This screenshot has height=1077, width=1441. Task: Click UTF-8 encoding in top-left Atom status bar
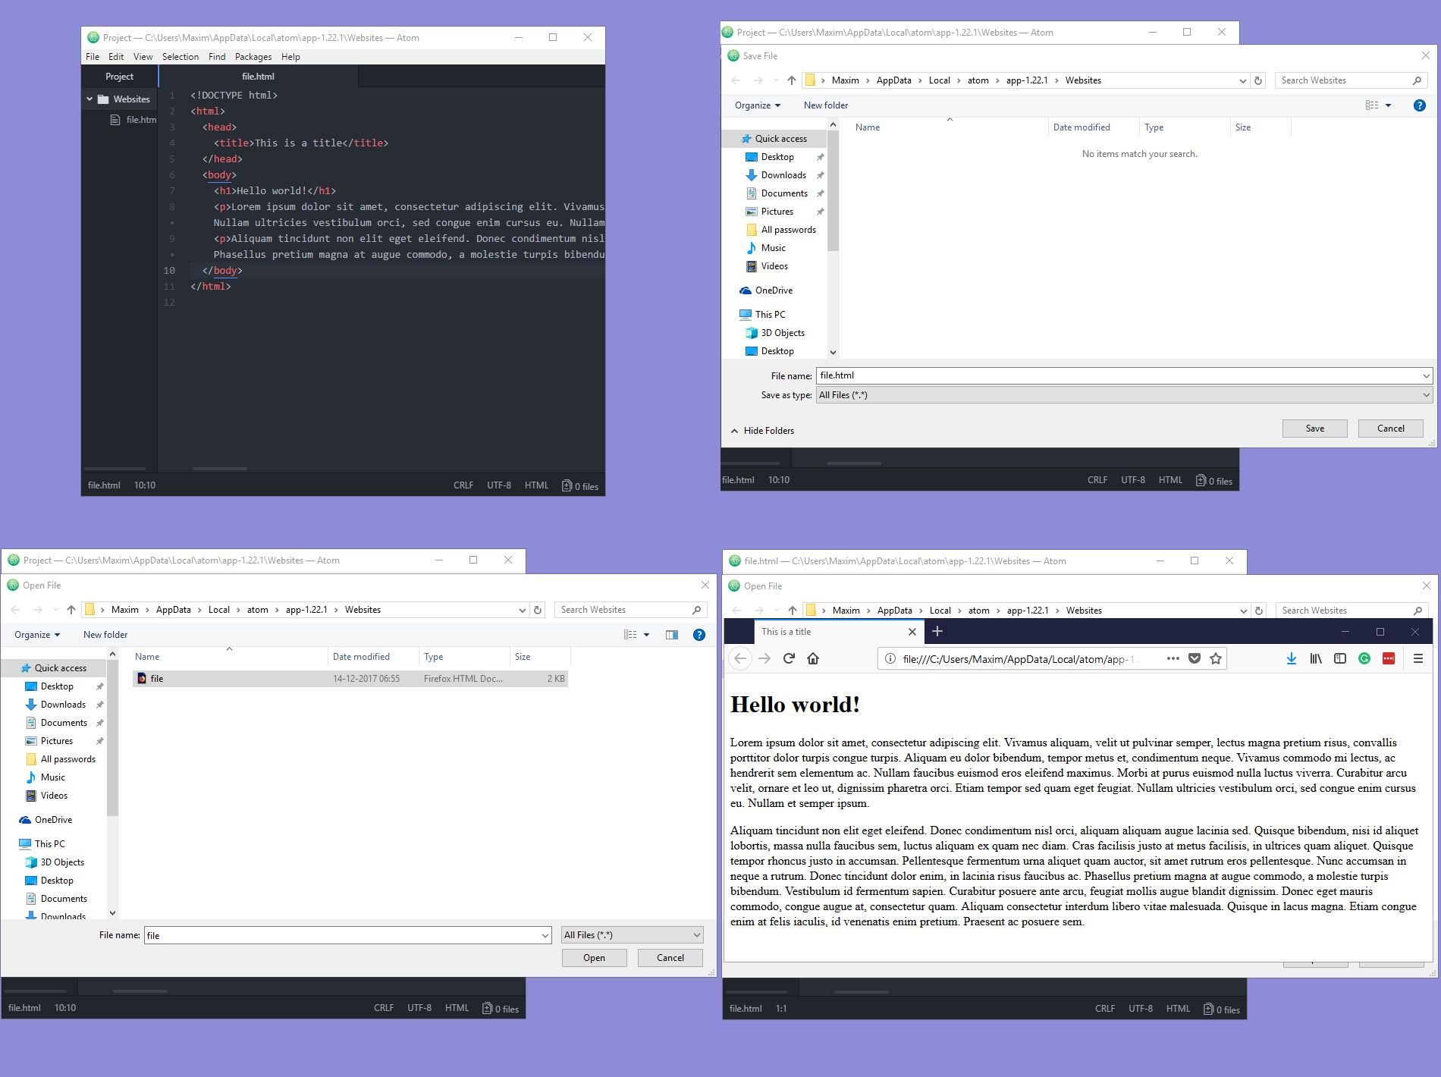coord(499,485)
